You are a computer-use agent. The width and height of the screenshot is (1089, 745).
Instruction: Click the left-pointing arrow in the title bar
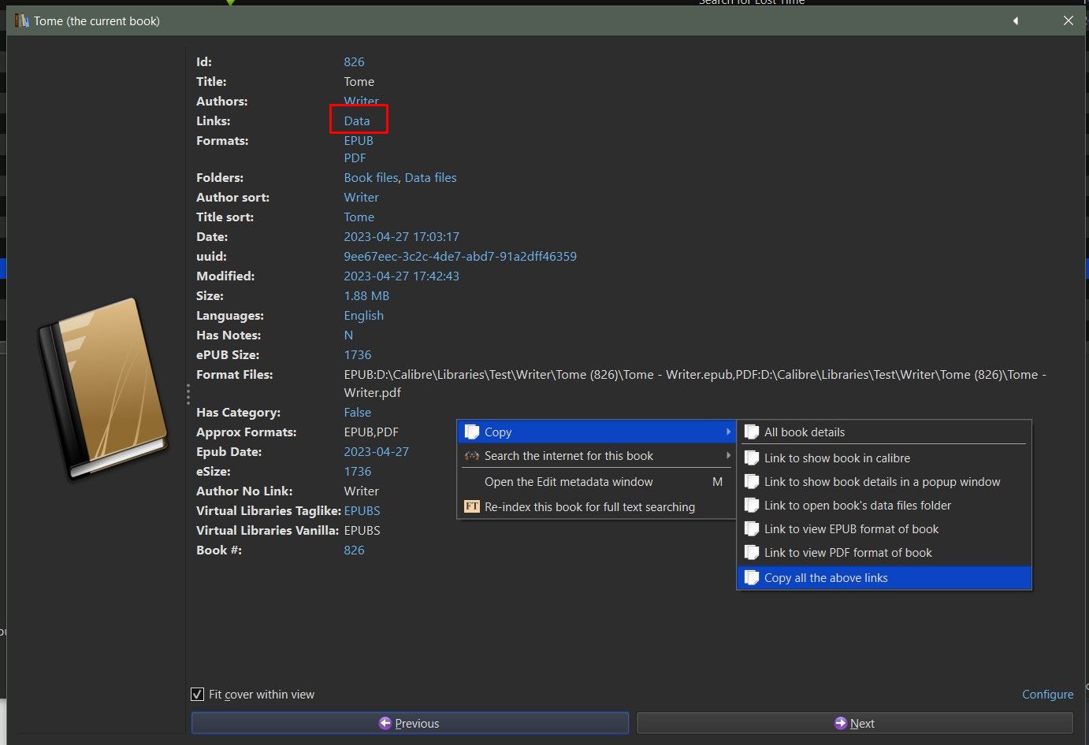pyautogui.click(x=1016, y=20)
